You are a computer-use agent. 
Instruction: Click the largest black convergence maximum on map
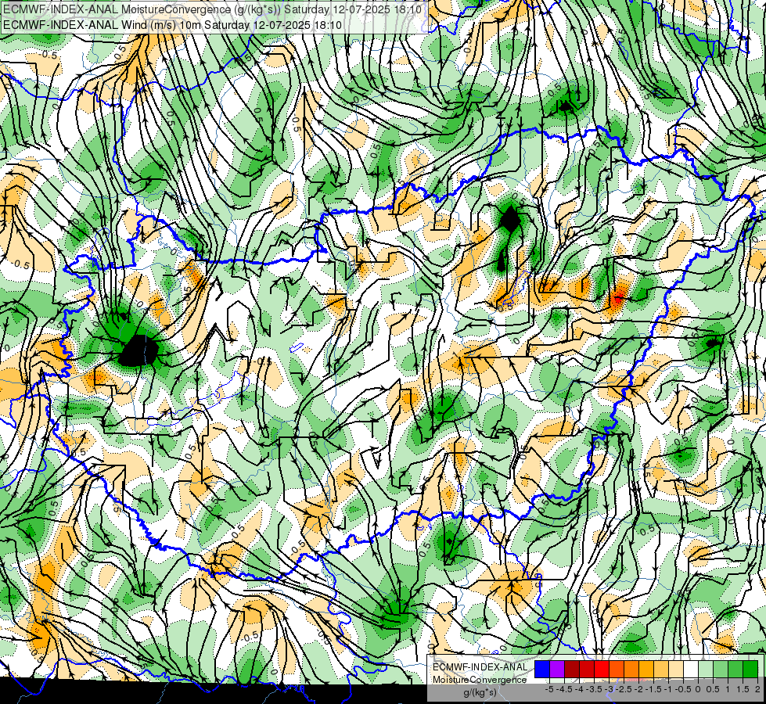(x=138, y=350)
